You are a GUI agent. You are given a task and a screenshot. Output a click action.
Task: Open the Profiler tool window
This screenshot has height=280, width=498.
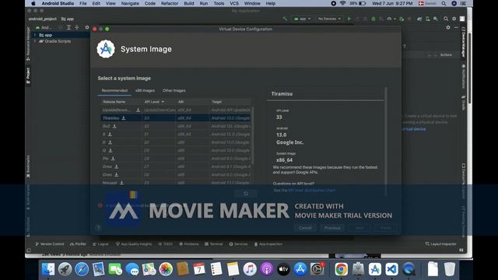(78, 244)
